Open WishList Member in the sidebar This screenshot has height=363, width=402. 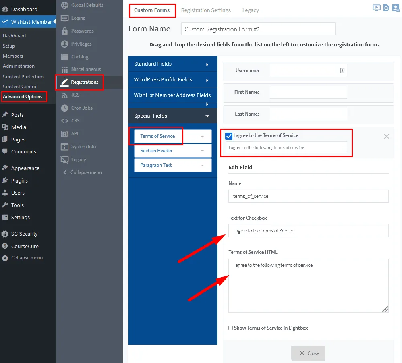(x=28, y=22)
